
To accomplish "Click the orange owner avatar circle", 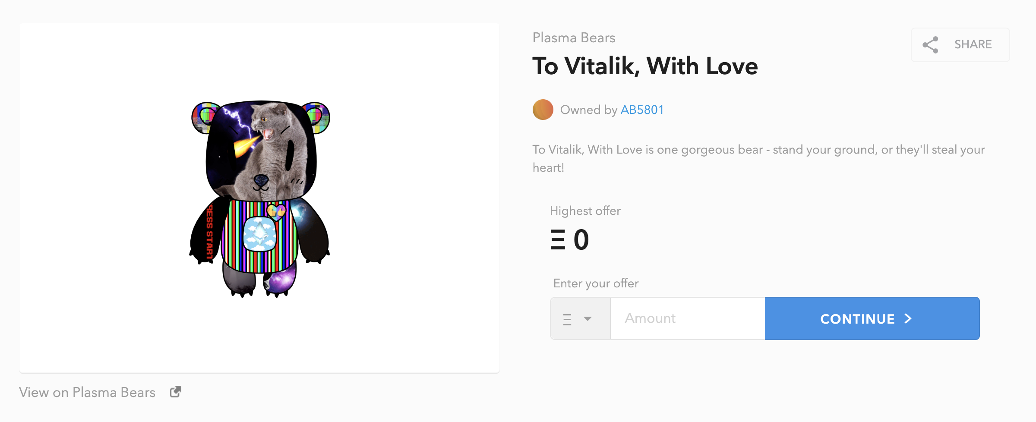I will coord(543,110).
